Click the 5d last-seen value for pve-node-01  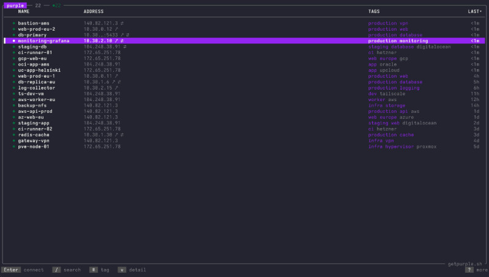click(476, 146)
